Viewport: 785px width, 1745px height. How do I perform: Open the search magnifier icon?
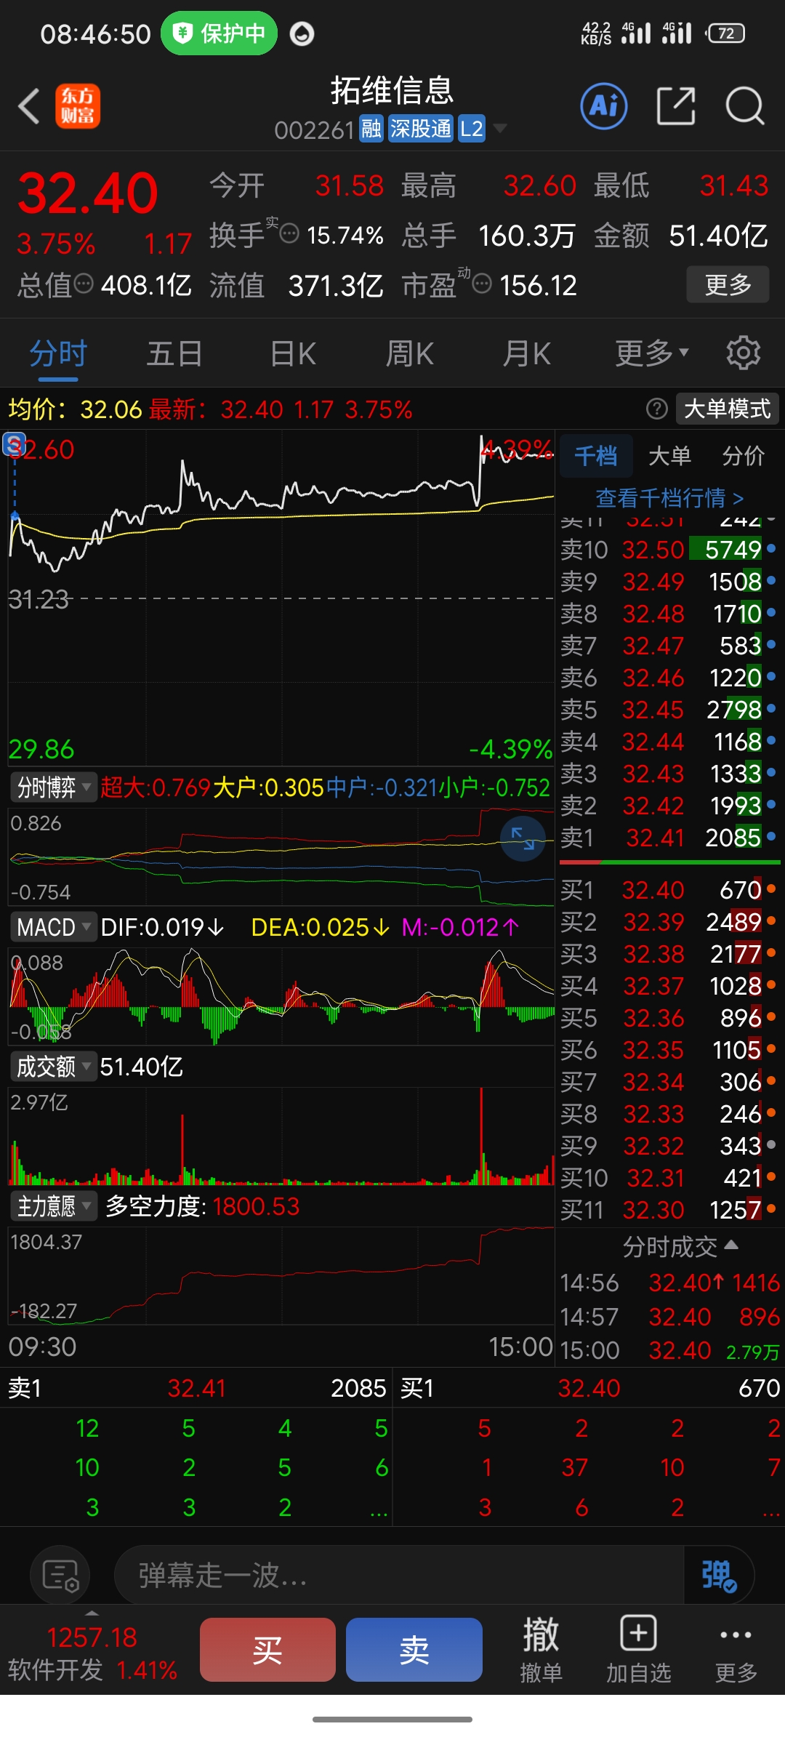[x=745, y=107]
